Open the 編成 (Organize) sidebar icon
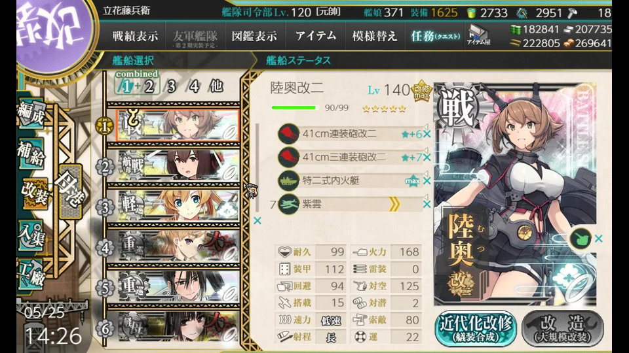The width and height of the screenshot is (629, 353). [31, 114]
